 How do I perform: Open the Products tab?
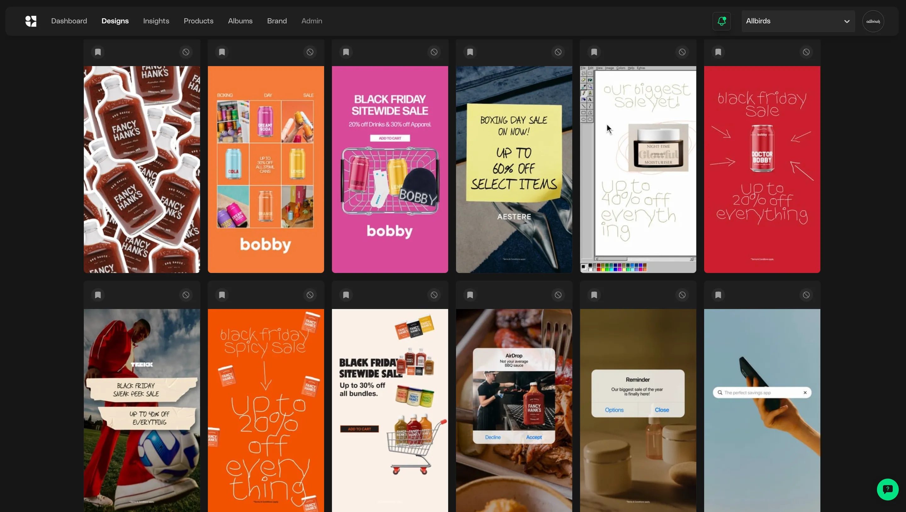coord(199,21)
